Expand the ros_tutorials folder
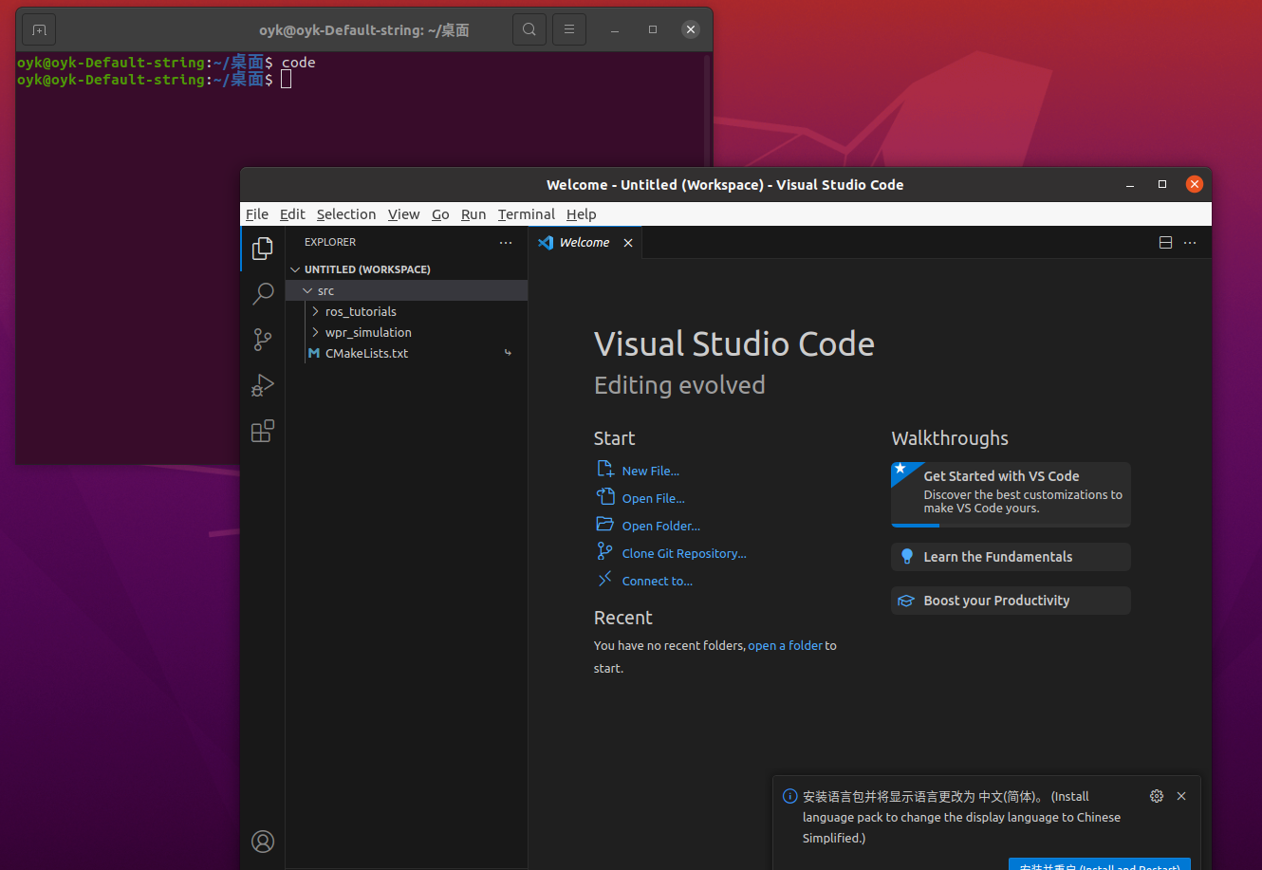 coord(315,311)
